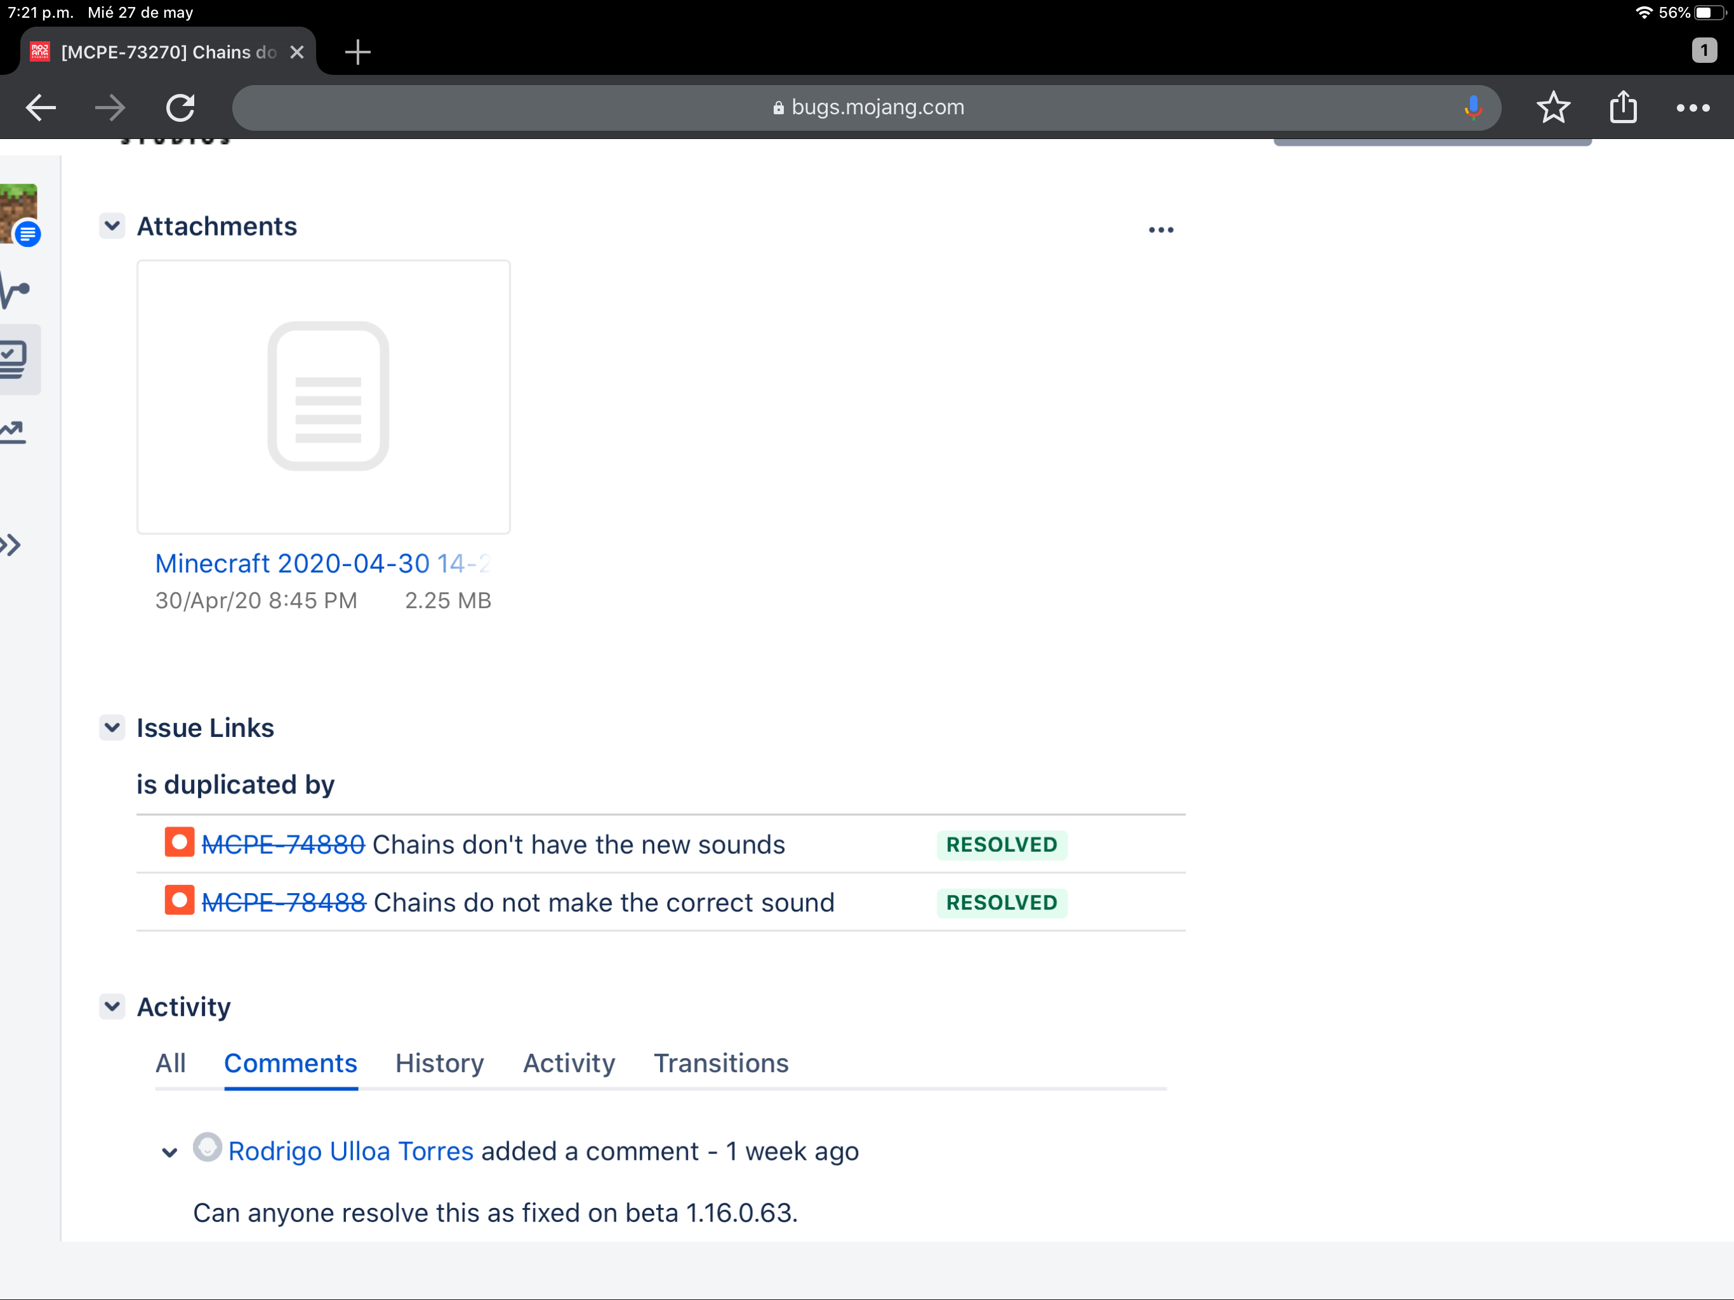Switch to the Transitions tab
Image resolution: width=1734 pixels, height=1300 pixels.
[720, 1063]
